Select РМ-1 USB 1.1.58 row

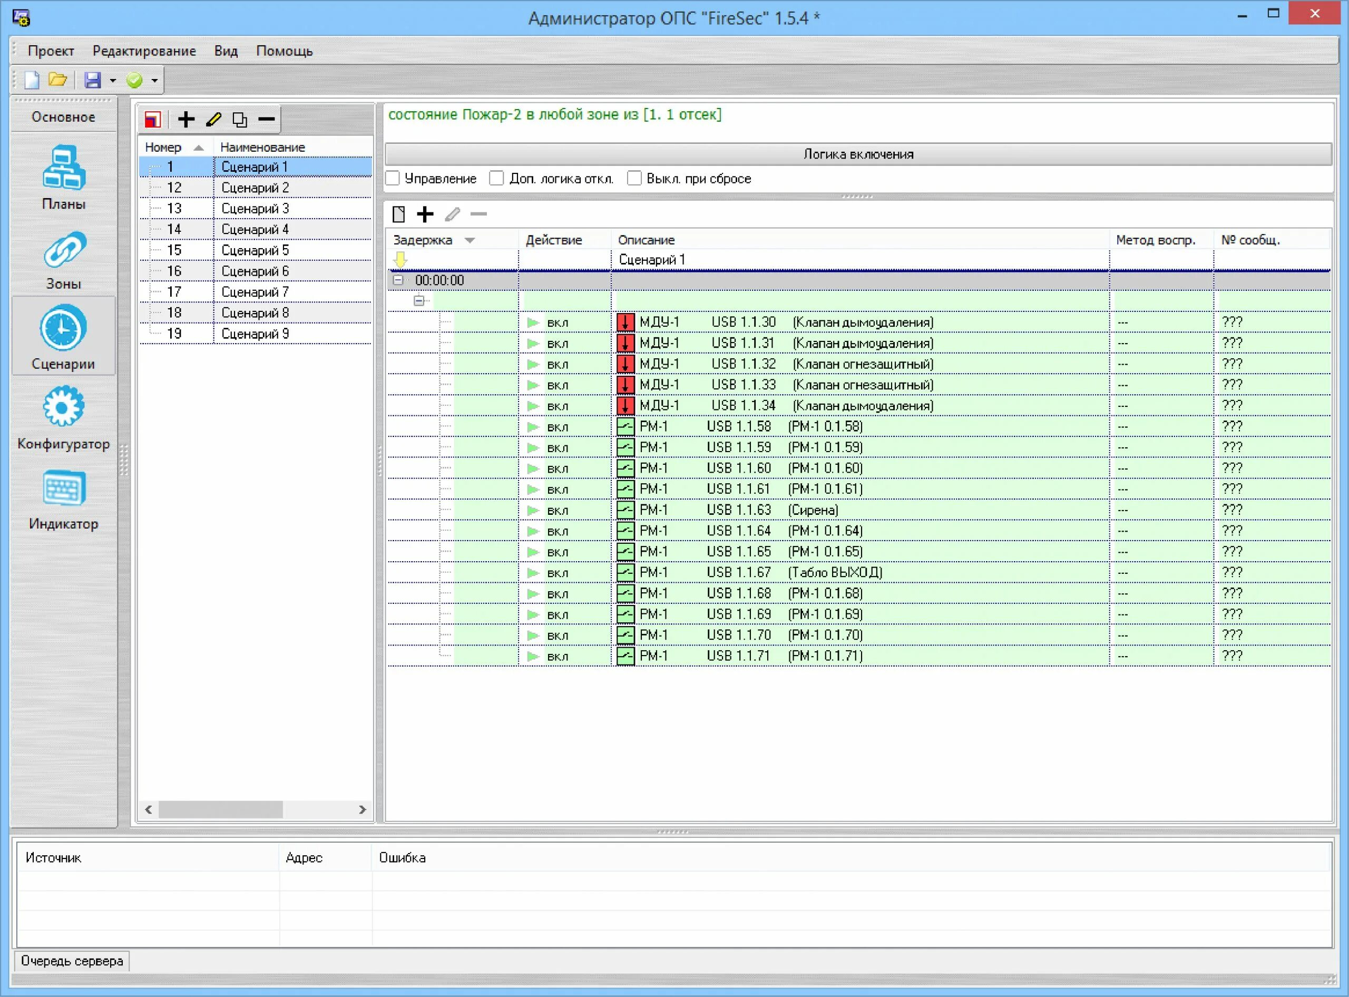tap(858, 427)
